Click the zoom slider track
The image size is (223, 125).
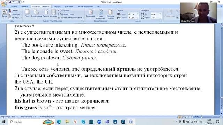point(211,117)
